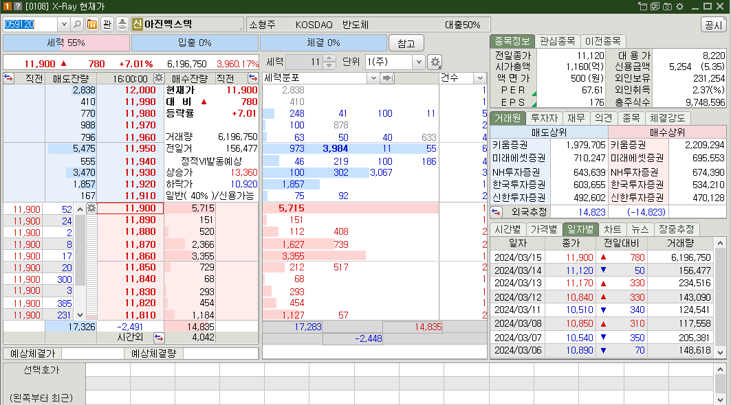Open the 일자별 tab

[x=580, y=229]
